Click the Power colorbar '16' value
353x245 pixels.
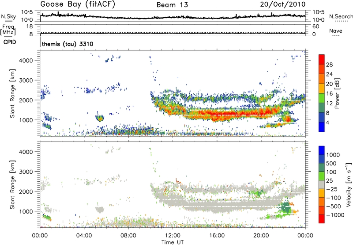[x=329, y=94]
